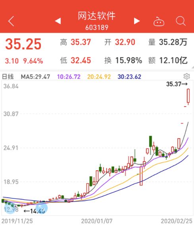Tap the blue 30:23.62 average label
Viewport: 194px width, 225px height.
click(129, 77)
